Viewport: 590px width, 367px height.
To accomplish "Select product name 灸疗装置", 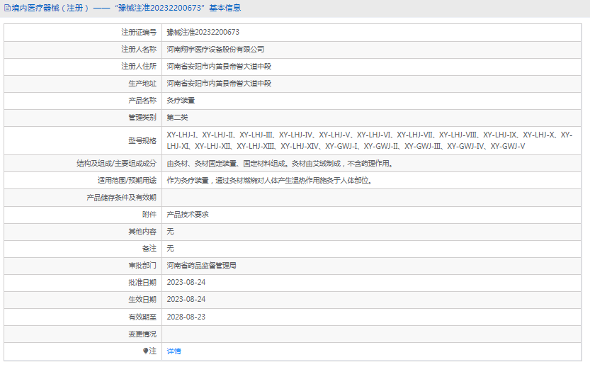I will pyautogui.click(x=181, y=101).
